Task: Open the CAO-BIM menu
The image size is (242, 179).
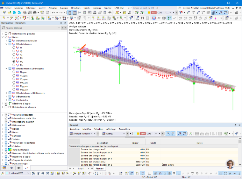Action: pos(119,8)
